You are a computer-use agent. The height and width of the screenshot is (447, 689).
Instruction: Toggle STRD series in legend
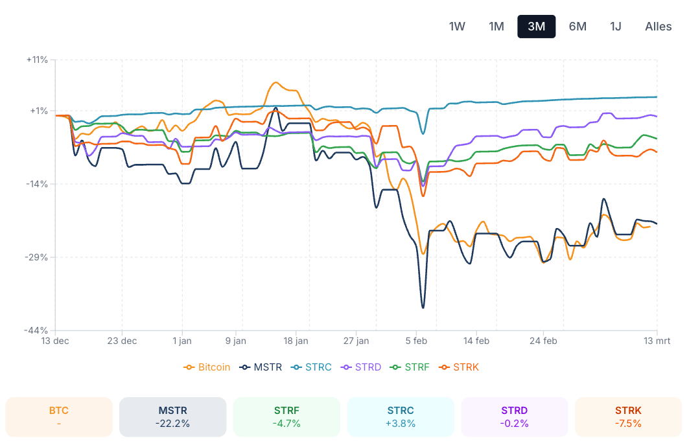(x=362, y=367)
